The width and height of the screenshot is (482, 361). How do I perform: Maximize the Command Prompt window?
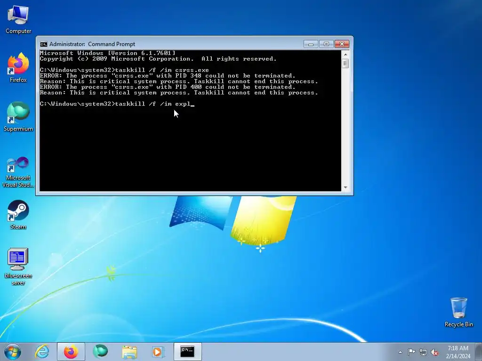(x=326, y=44)
